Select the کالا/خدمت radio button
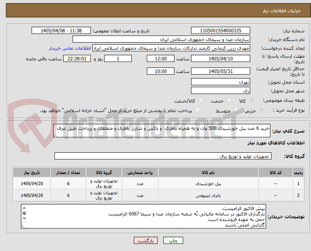 point(201,100)
